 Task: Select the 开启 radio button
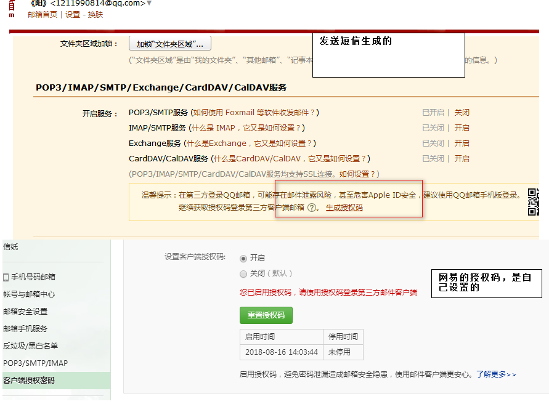click(243, 259)
